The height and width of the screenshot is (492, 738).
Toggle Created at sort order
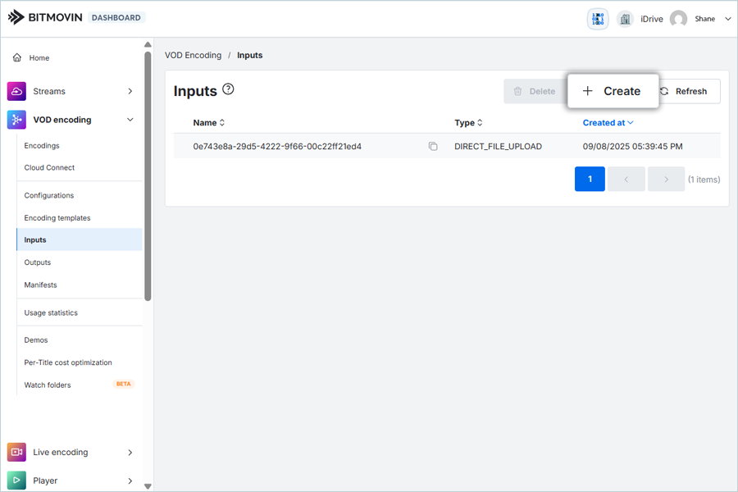tap(608, 123)
